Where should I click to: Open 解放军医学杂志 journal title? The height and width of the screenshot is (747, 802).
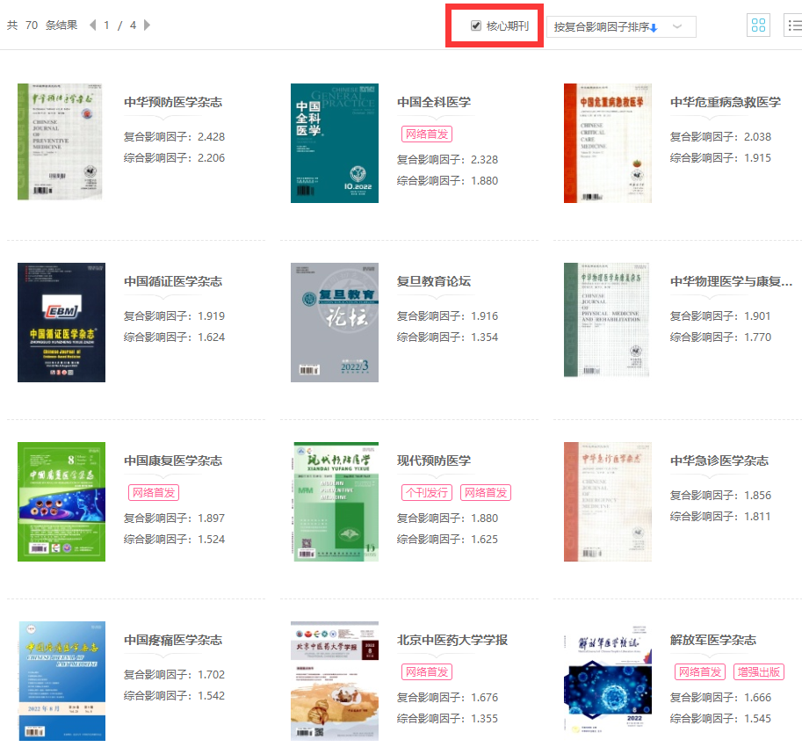pos(713,640)
